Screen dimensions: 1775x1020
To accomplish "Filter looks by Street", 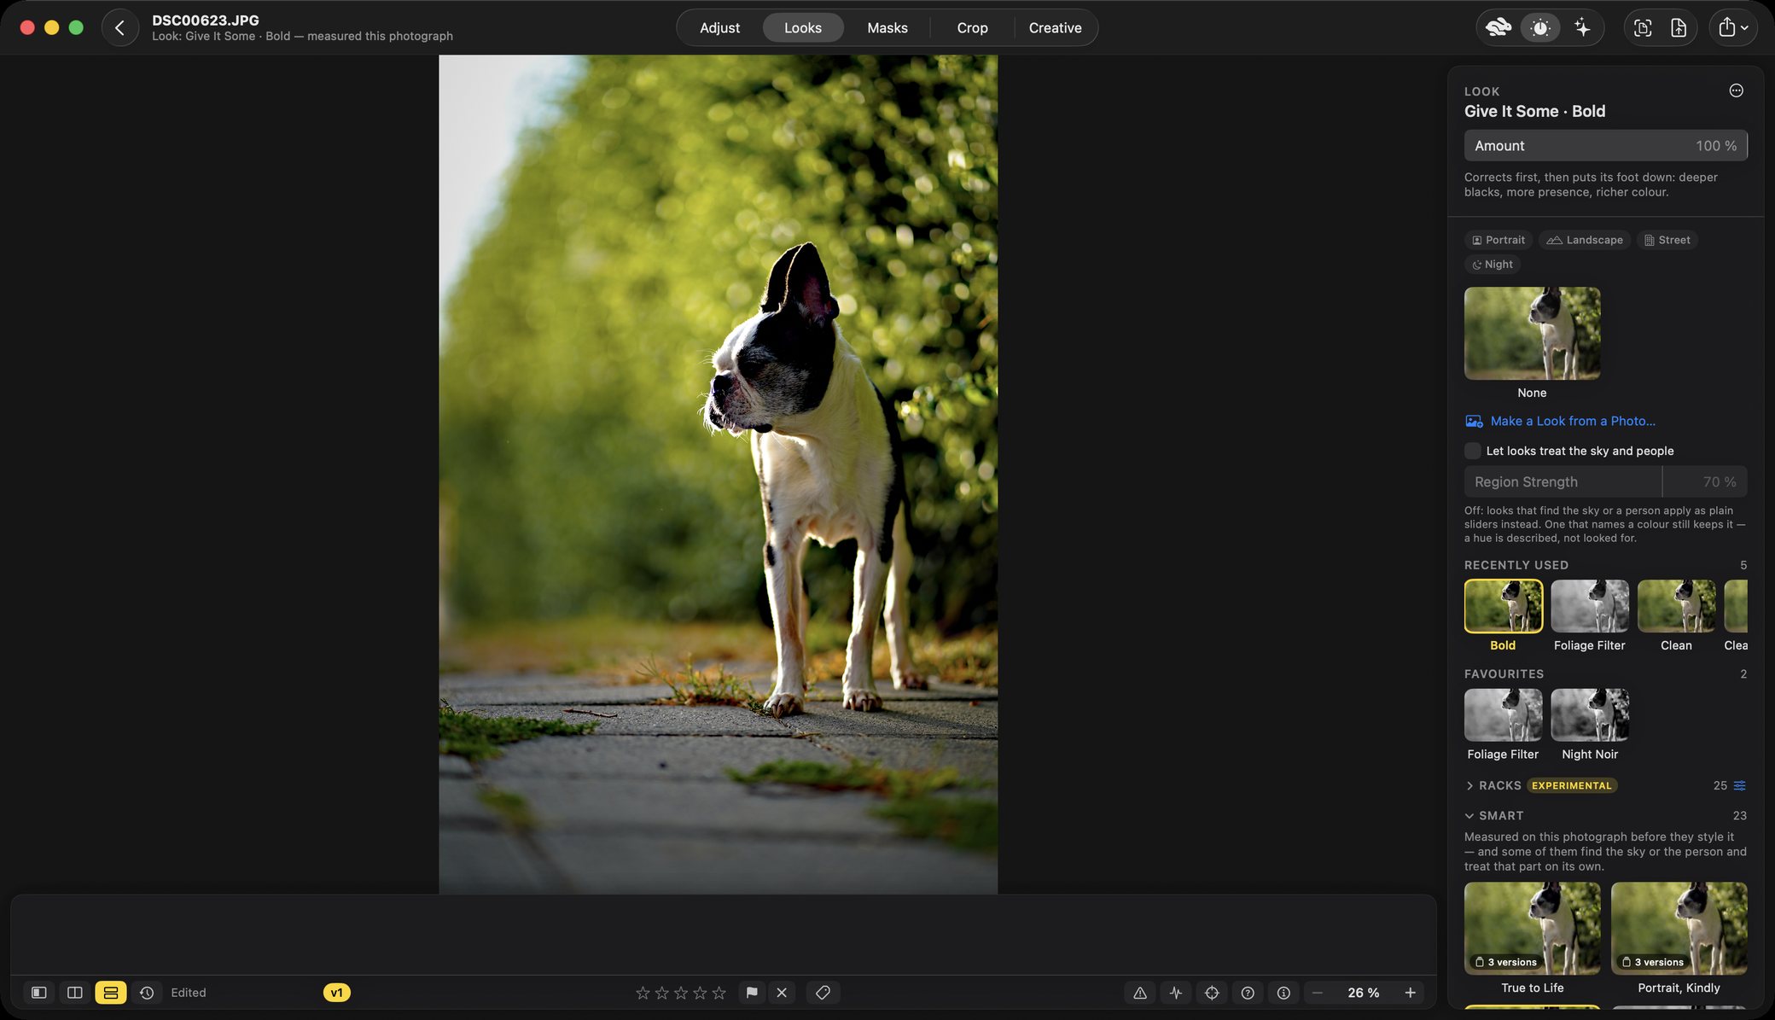I will click(x=1667, y=240).
